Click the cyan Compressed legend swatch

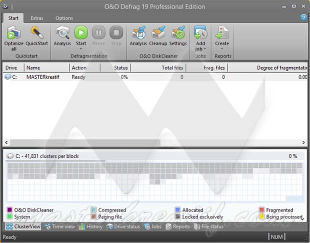tap(93, 209)
